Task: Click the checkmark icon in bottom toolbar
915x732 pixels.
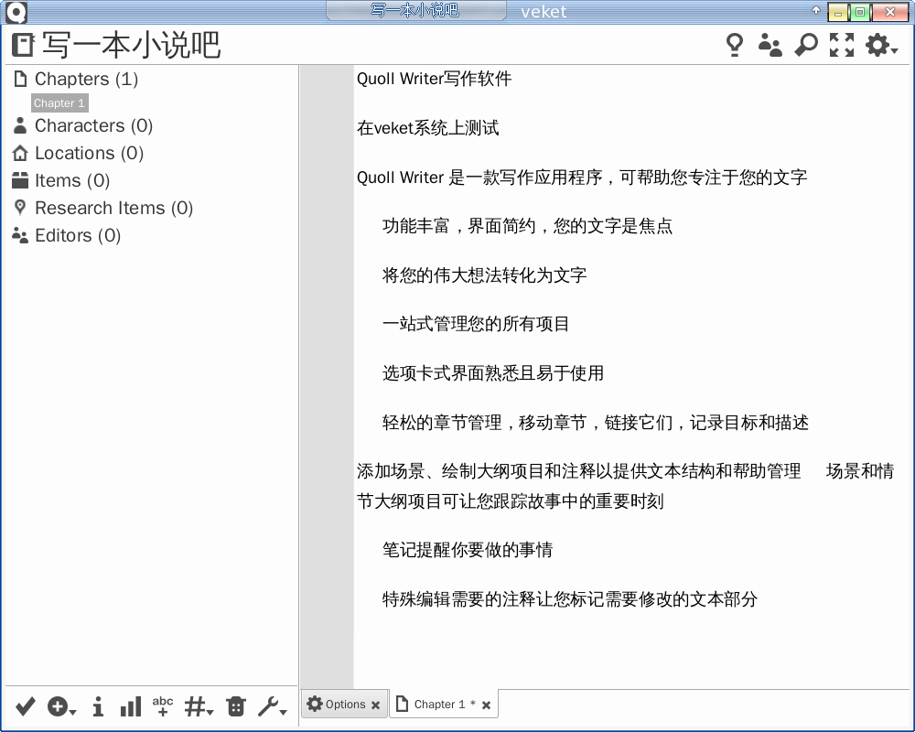Action: tap(25, 706)
